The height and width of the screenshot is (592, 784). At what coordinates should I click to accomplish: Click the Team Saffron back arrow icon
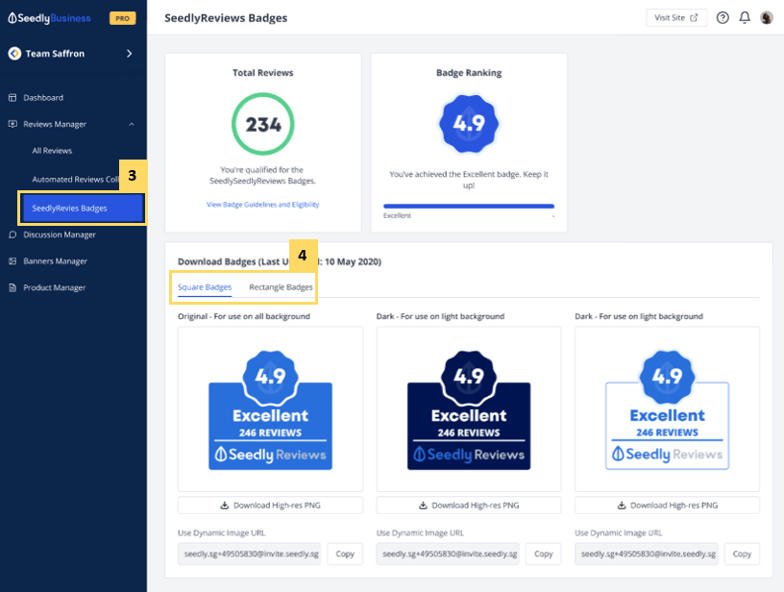point(14,54)
